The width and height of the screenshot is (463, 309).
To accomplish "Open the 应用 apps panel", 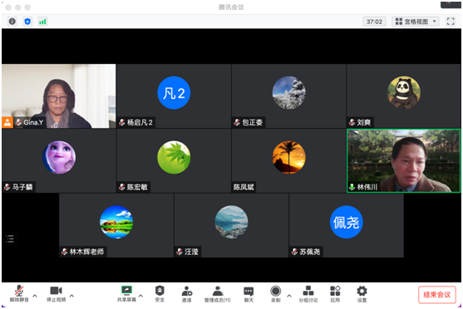I will pos(335,293).
